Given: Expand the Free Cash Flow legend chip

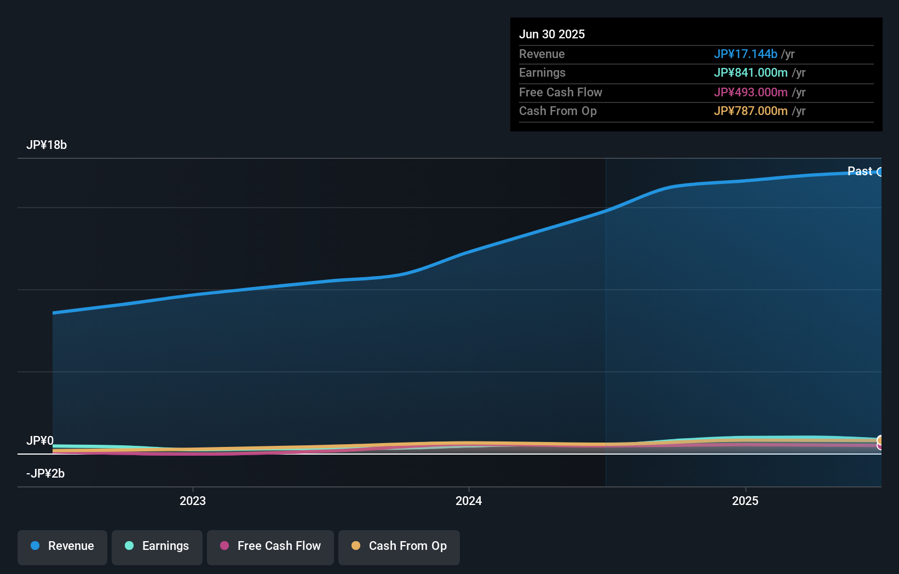Looking at the screenshot, I should [270, 547].
